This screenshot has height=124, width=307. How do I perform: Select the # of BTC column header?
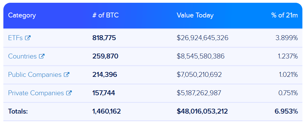106,15
